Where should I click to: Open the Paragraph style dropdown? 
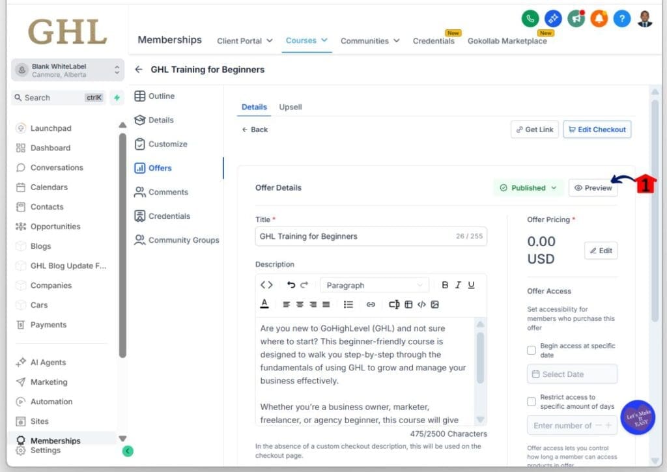[375, 285]
